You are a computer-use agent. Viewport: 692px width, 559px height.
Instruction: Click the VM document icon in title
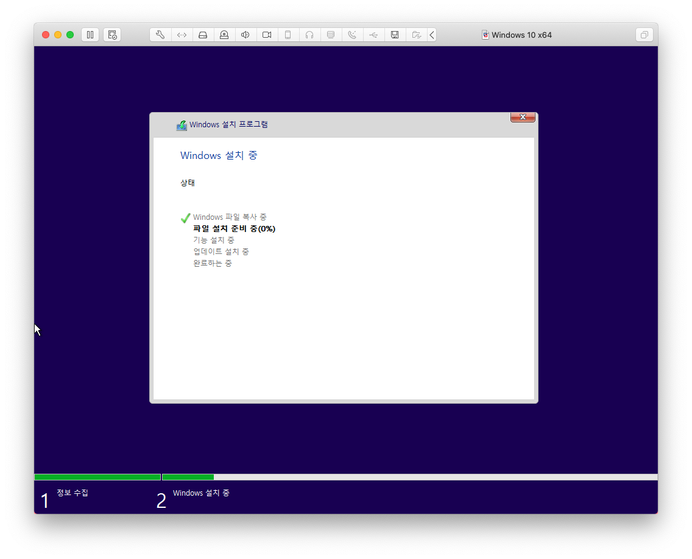485,35
